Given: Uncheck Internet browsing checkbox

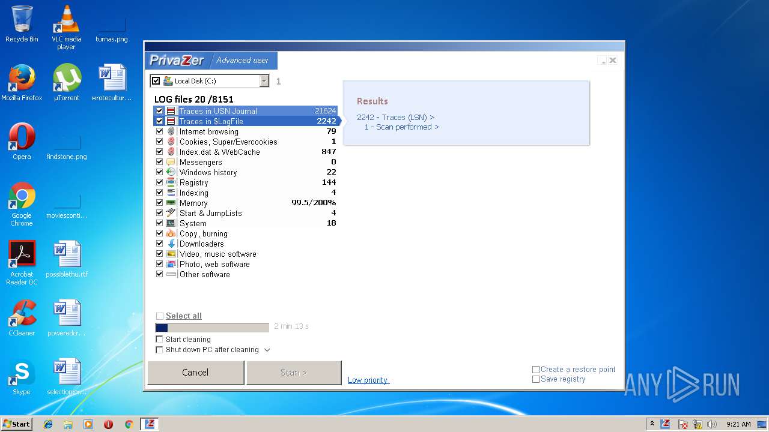Looking at the screenshot, I should (159, 131).
